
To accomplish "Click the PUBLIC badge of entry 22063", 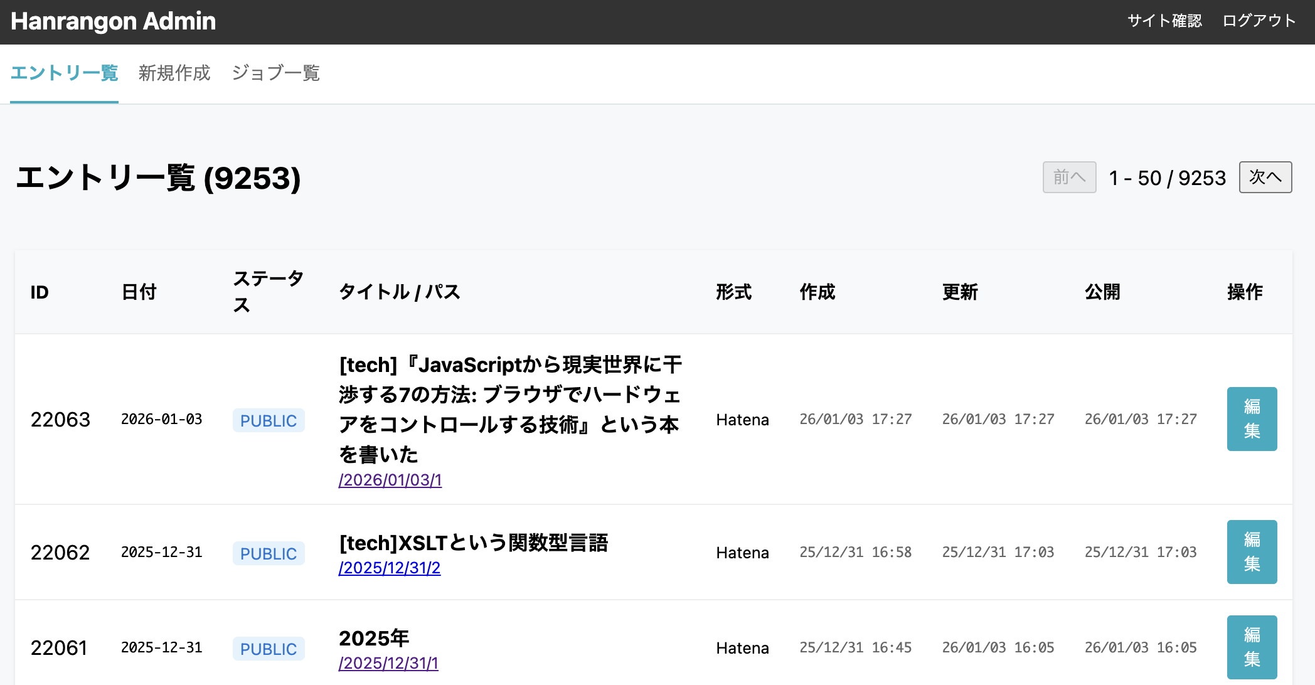I will click(x=269, y=420).
